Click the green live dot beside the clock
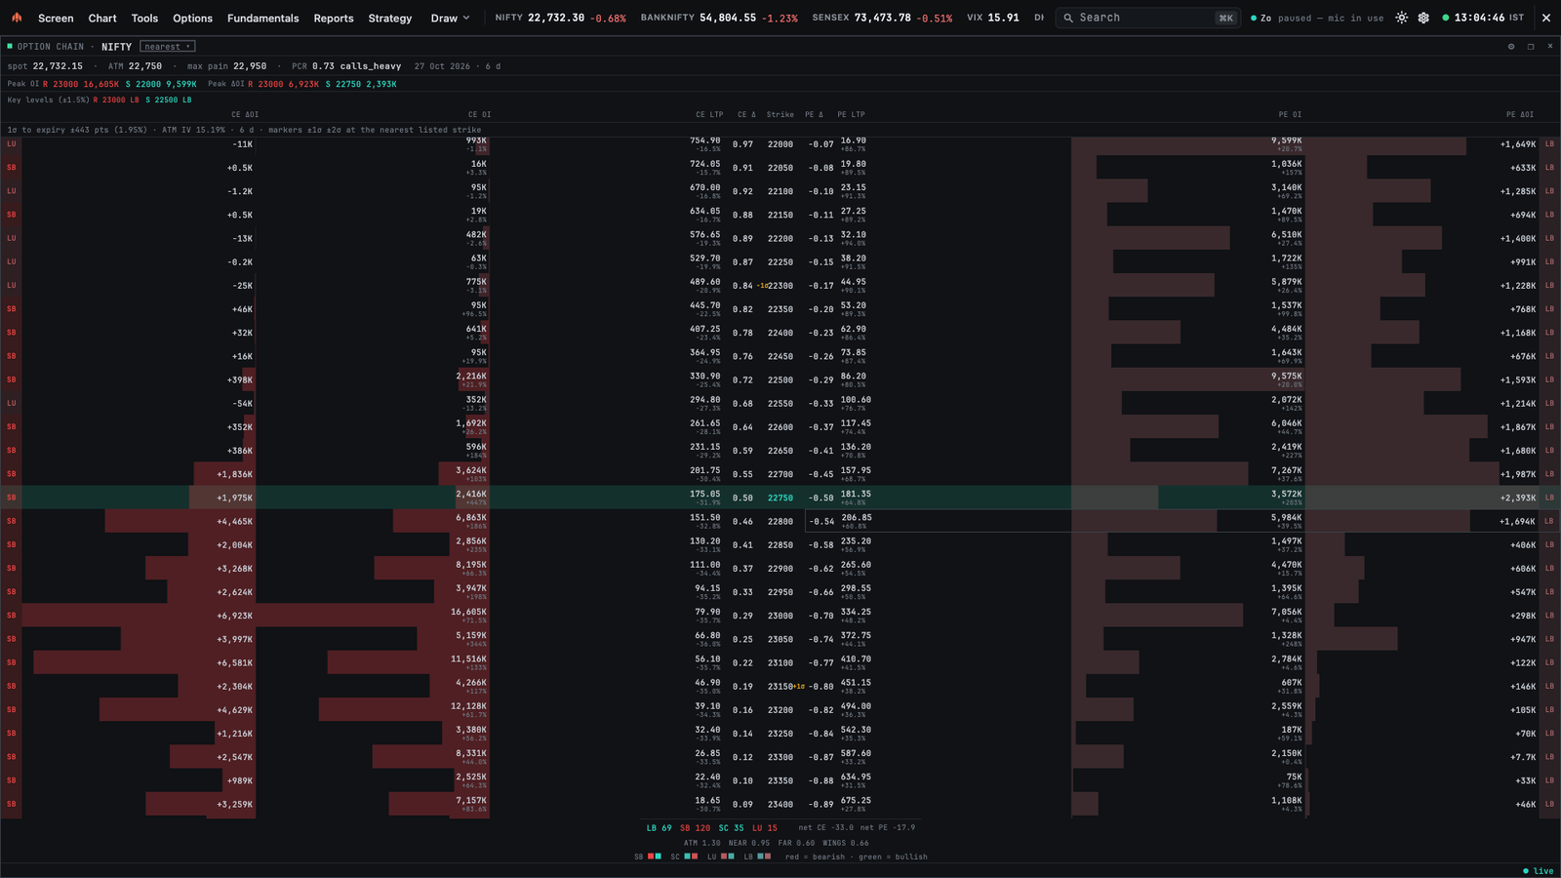Image resolution: width=1561 pixels, height=878 pixels. [x=1446, y=18]
